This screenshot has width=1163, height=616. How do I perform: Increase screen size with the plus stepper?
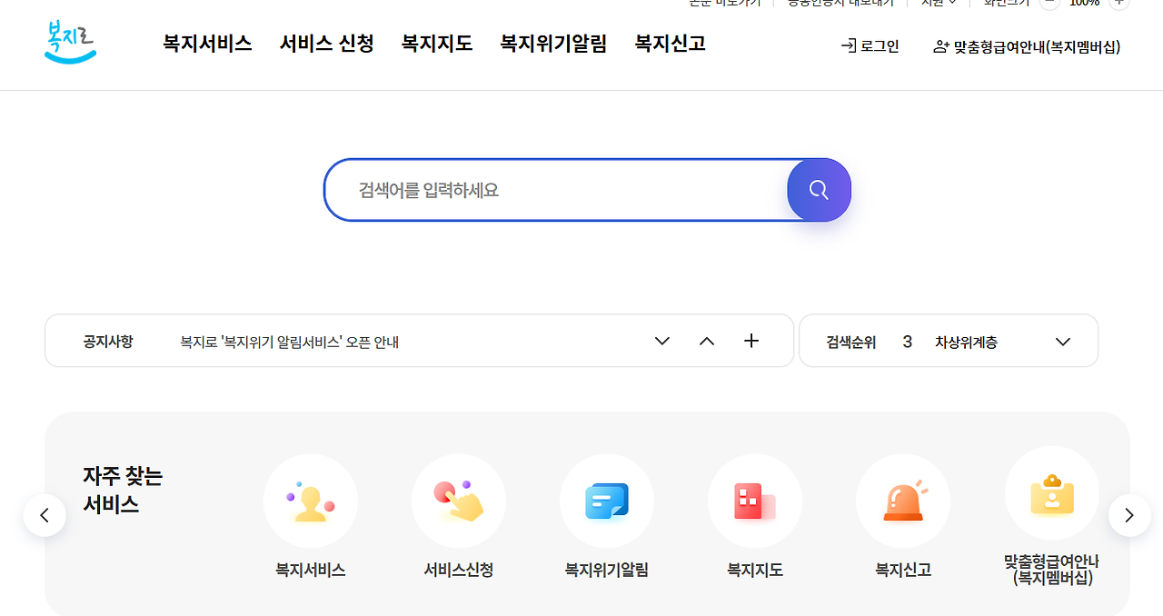pyautogui.click(x=1118, y=3)
